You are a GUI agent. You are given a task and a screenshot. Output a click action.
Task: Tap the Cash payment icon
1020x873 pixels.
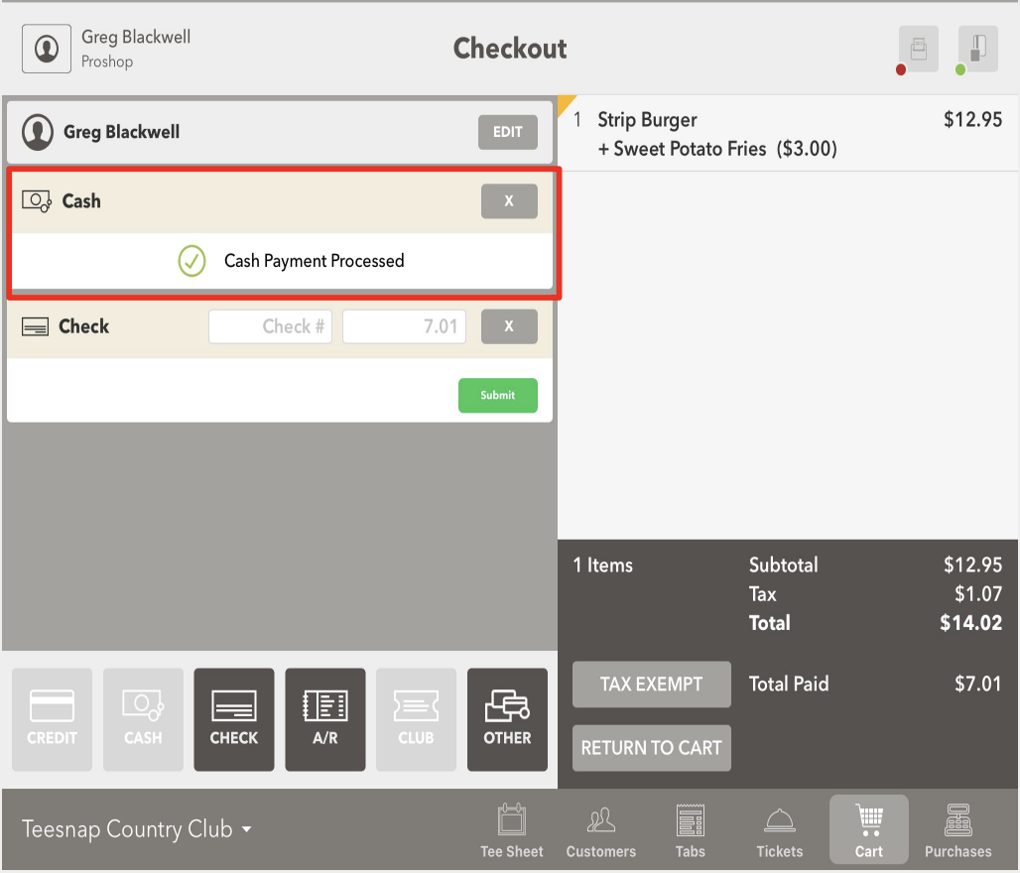click(x=143, y=719)
